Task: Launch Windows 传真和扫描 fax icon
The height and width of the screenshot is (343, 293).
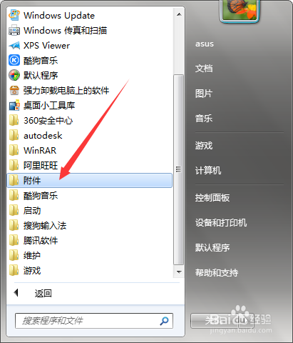Action: pos(14,30)
